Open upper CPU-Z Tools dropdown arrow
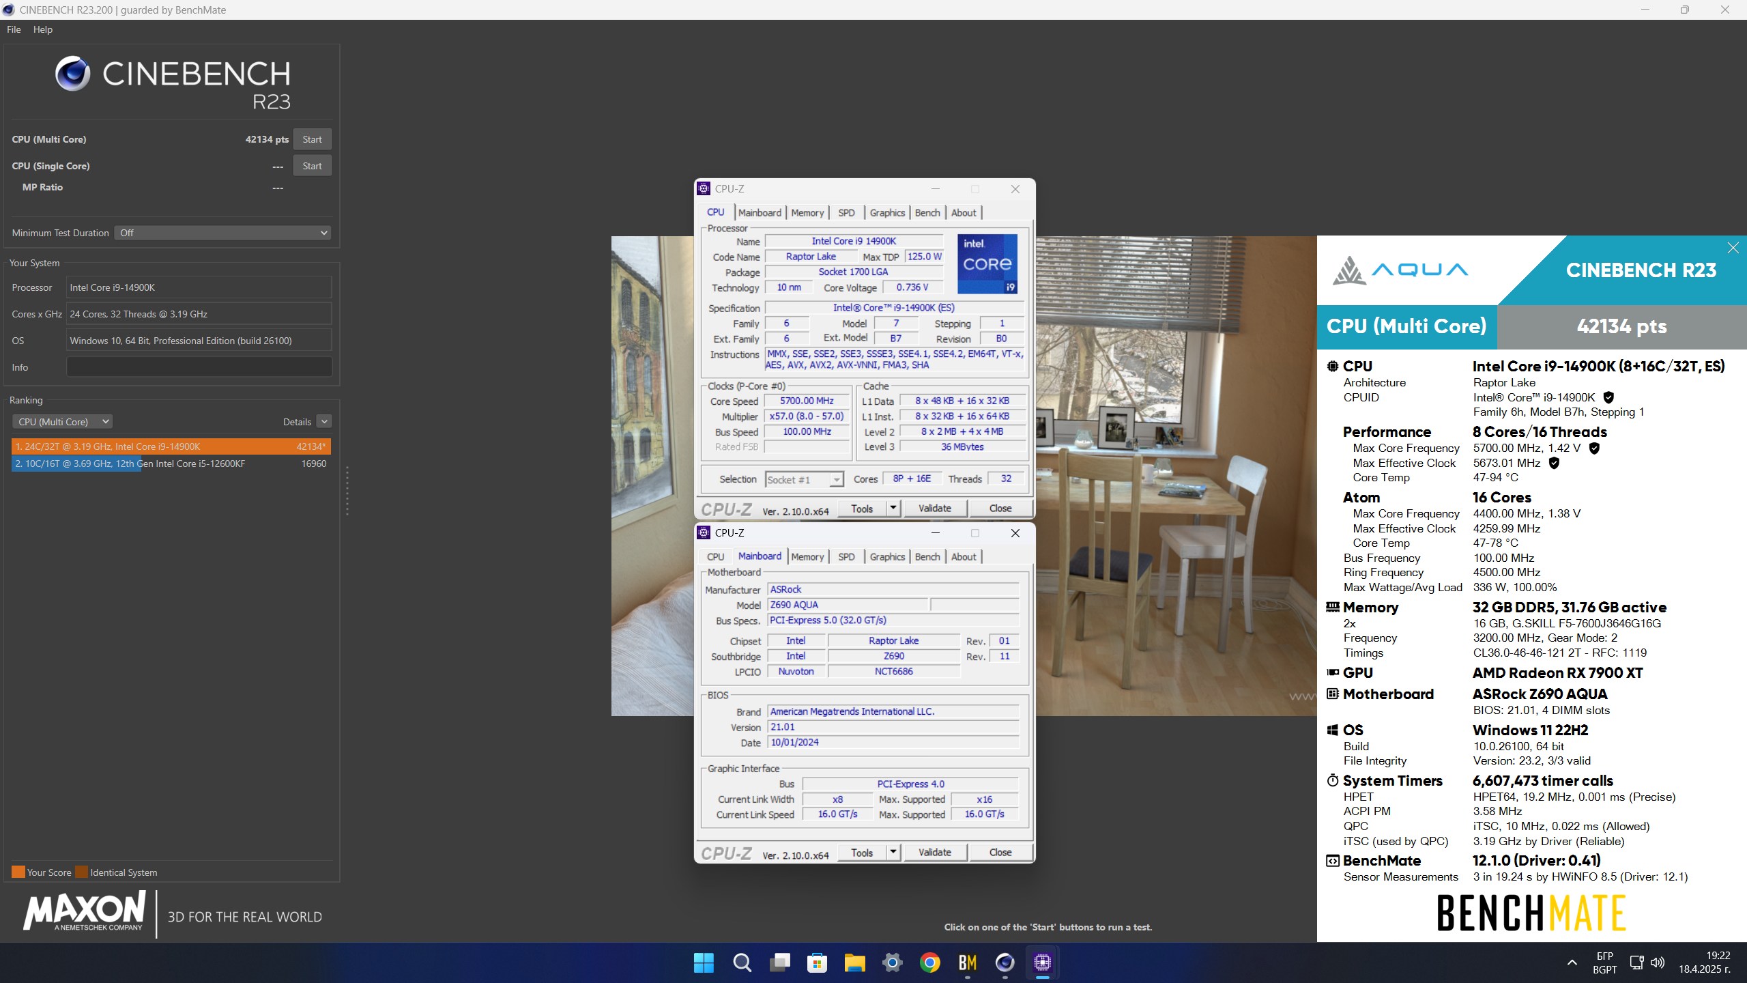Screen dimensions: 1747x983 pos(893,508)
